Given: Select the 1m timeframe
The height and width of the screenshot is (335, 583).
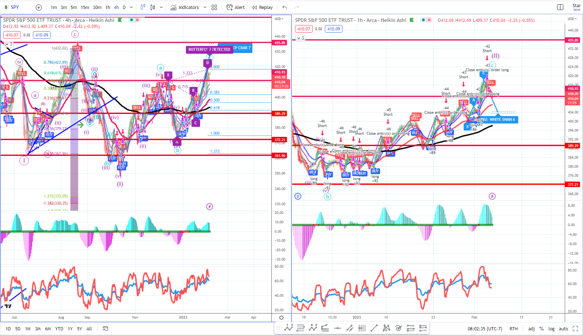Looking at the screenshot, I should (53, 7).
